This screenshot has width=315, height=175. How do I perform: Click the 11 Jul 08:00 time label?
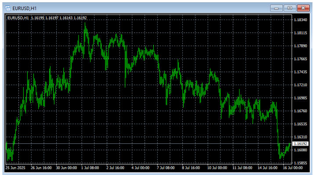pyautogui.click(x=242, y=168)
